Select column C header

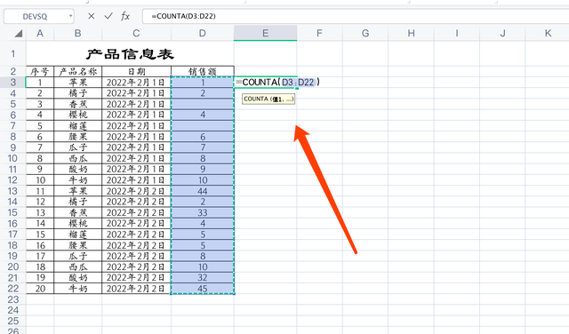(136, 34)
